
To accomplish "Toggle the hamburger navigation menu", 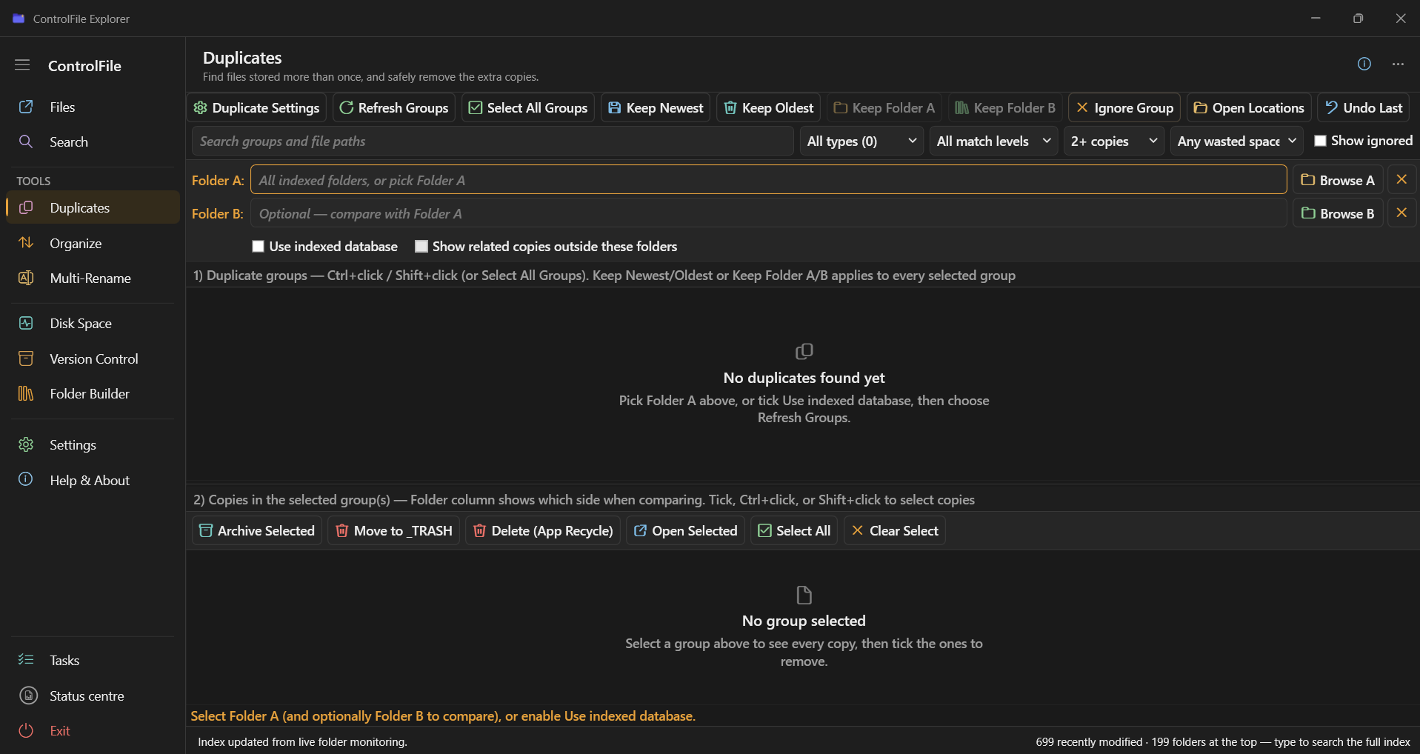I will [22, 65].
